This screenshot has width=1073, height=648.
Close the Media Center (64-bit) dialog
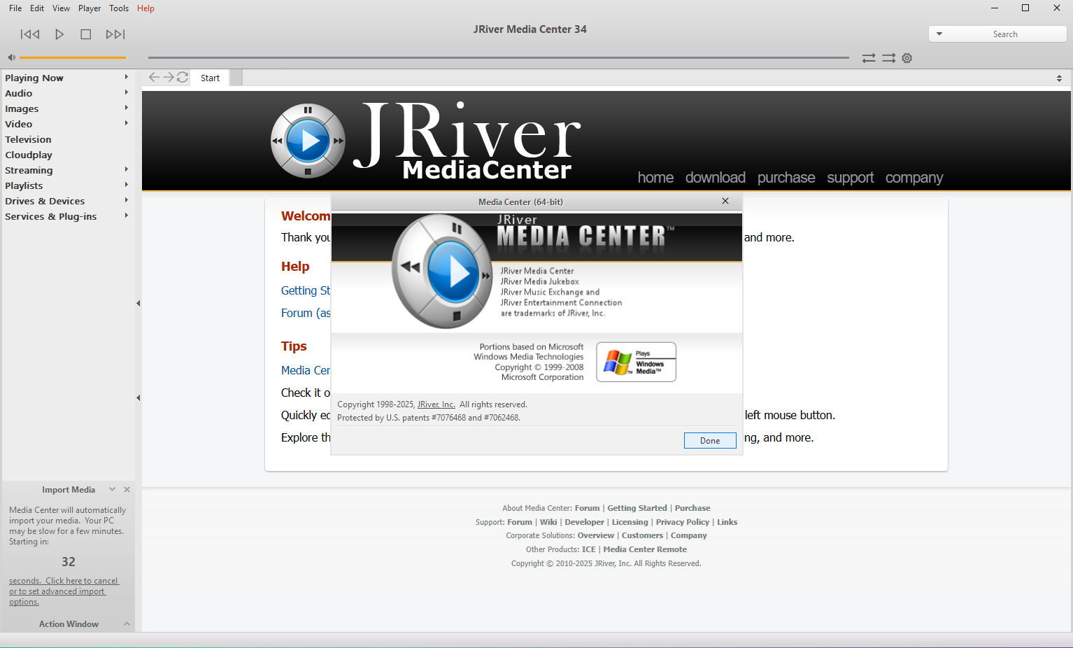pos(725,201)
